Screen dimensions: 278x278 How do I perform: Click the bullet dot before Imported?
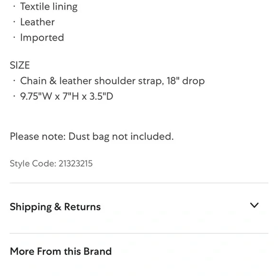tap(14, 37)
